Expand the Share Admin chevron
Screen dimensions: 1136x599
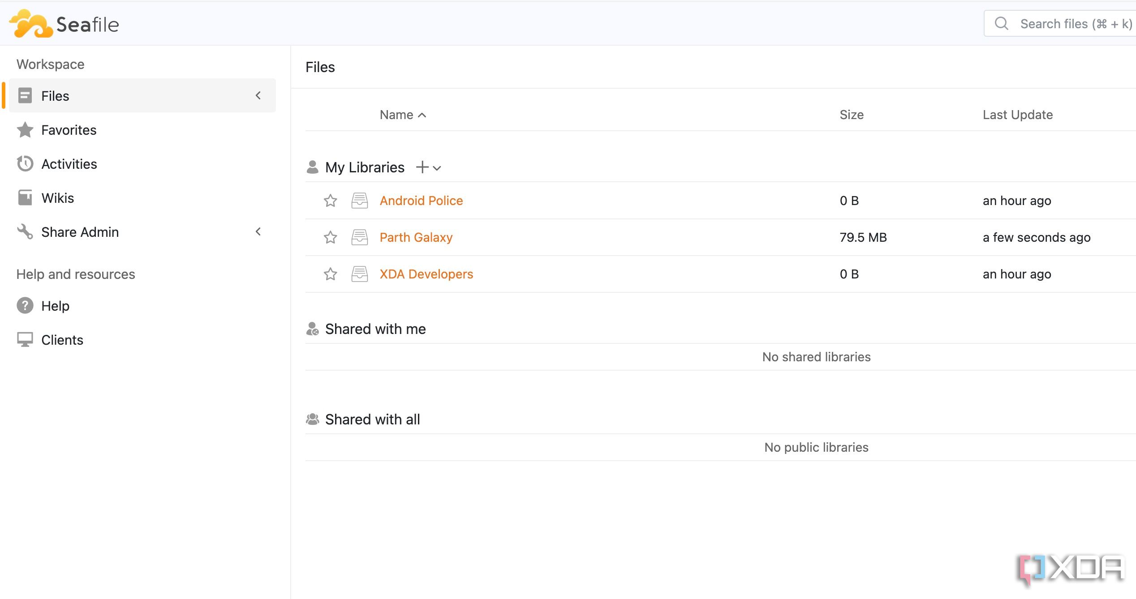pyautogui.click(x=258, y=231)
